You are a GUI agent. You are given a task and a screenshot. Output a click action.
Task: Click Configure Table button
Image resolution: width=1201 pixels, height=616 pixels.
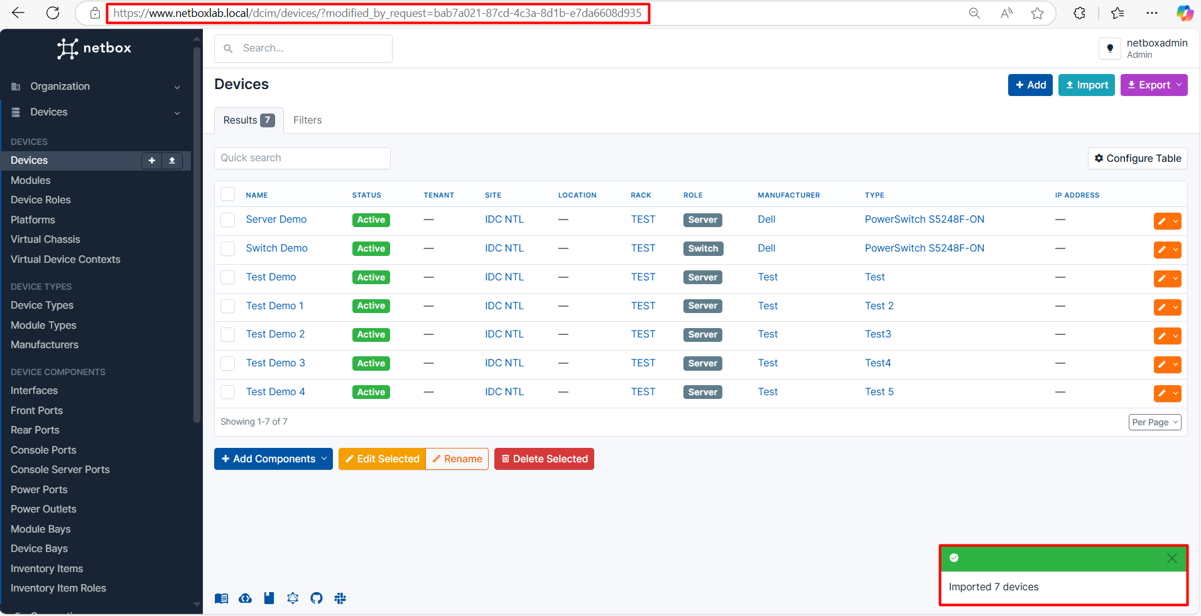pos(1138,159)
